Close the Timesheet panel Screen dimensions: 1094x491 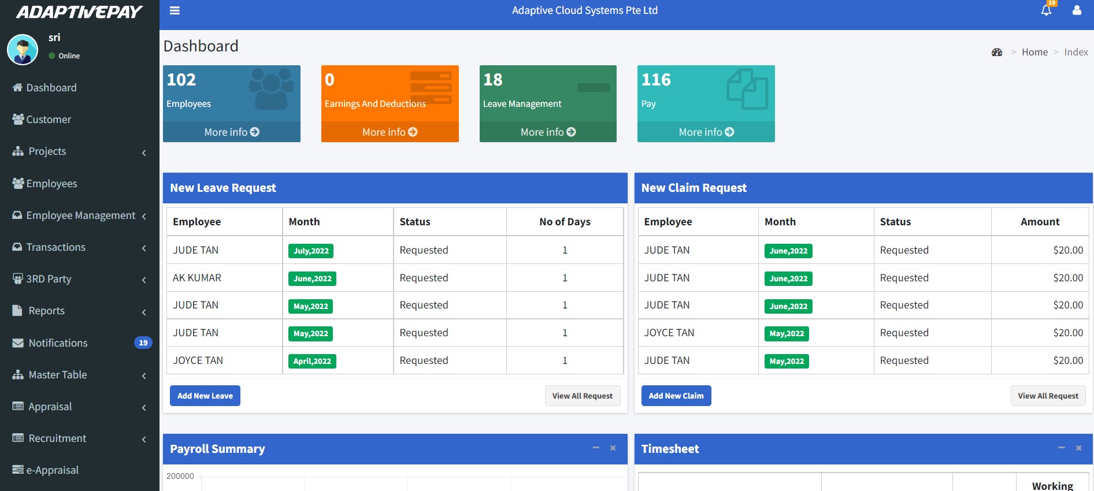(x=1078, y=448)
